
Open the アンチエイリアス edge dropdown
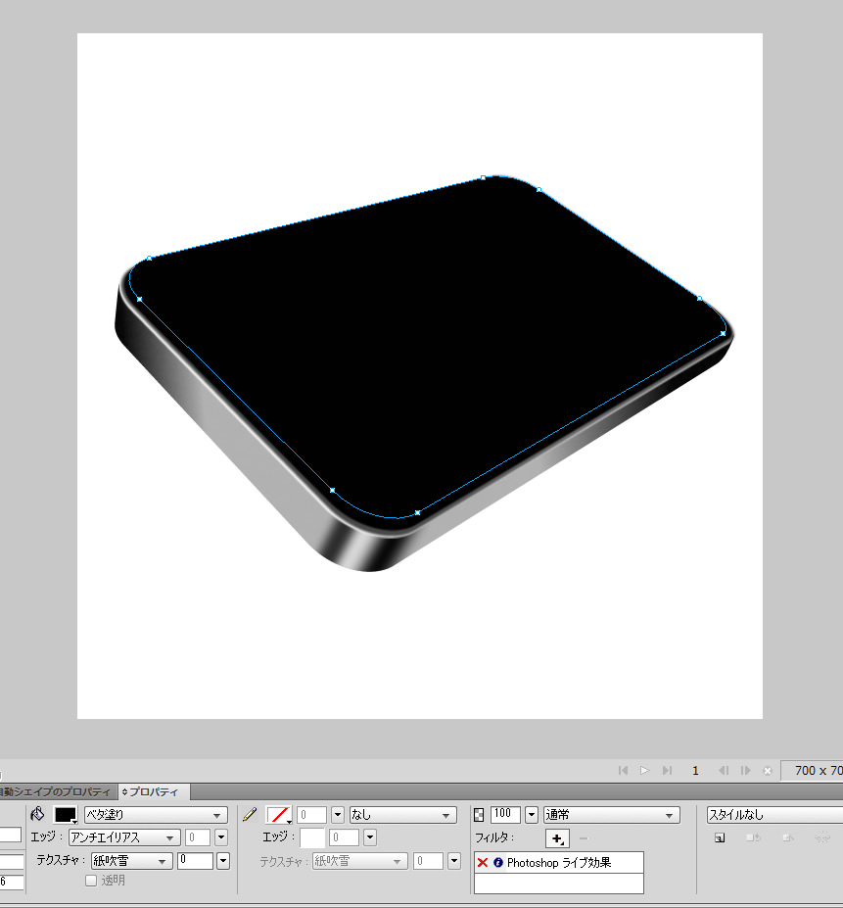tap(124, 837)
